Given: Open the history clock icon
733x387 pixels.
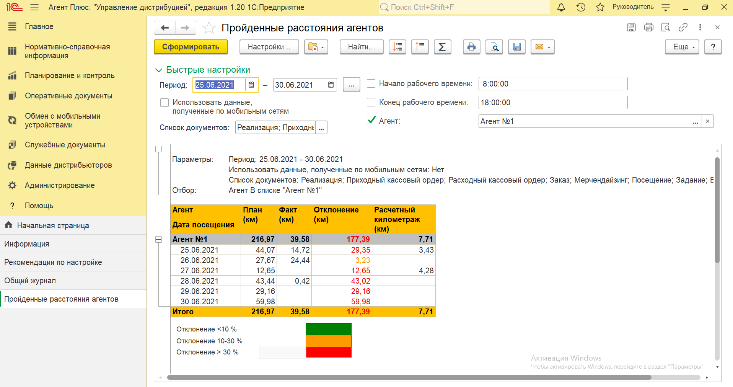Looking at the screenshot, I should 581,7.
